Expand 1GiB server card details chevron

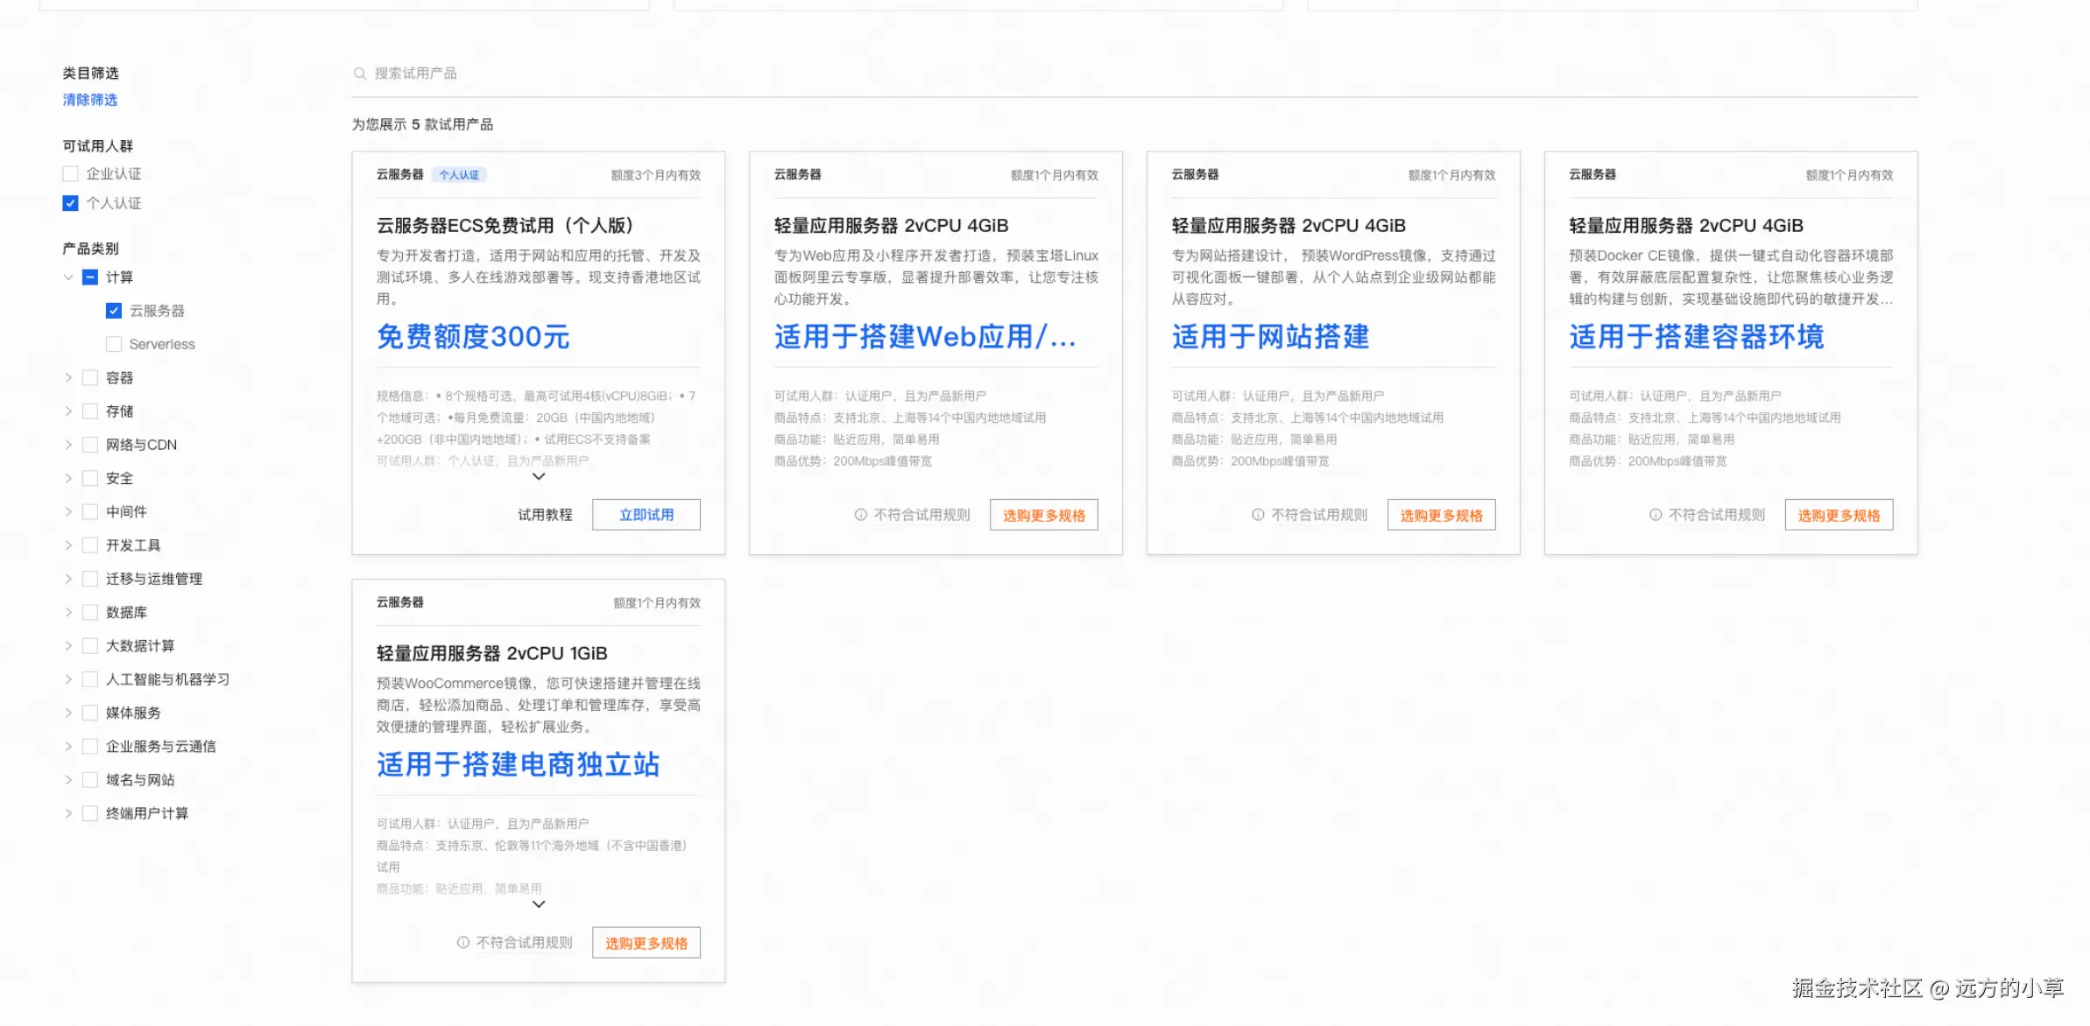pyautogui.click(x=539, y=903)
